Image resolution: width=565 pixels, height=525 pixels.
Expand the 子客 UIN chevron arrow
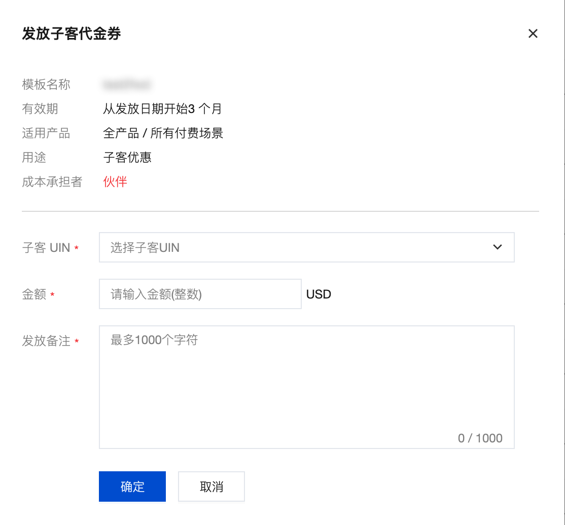(497, 247)
